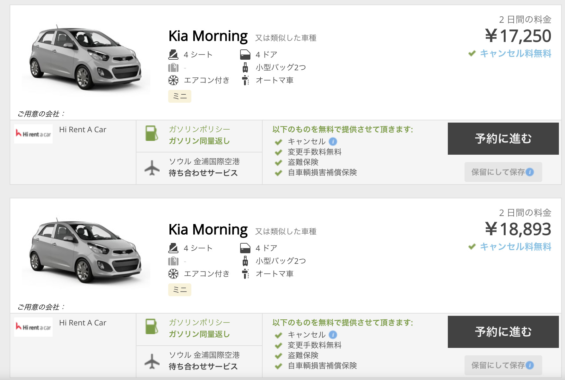Click the second ミニ category tag
Image resolution: width=565 pixels, height=380 pixels.
pos(180,290)
